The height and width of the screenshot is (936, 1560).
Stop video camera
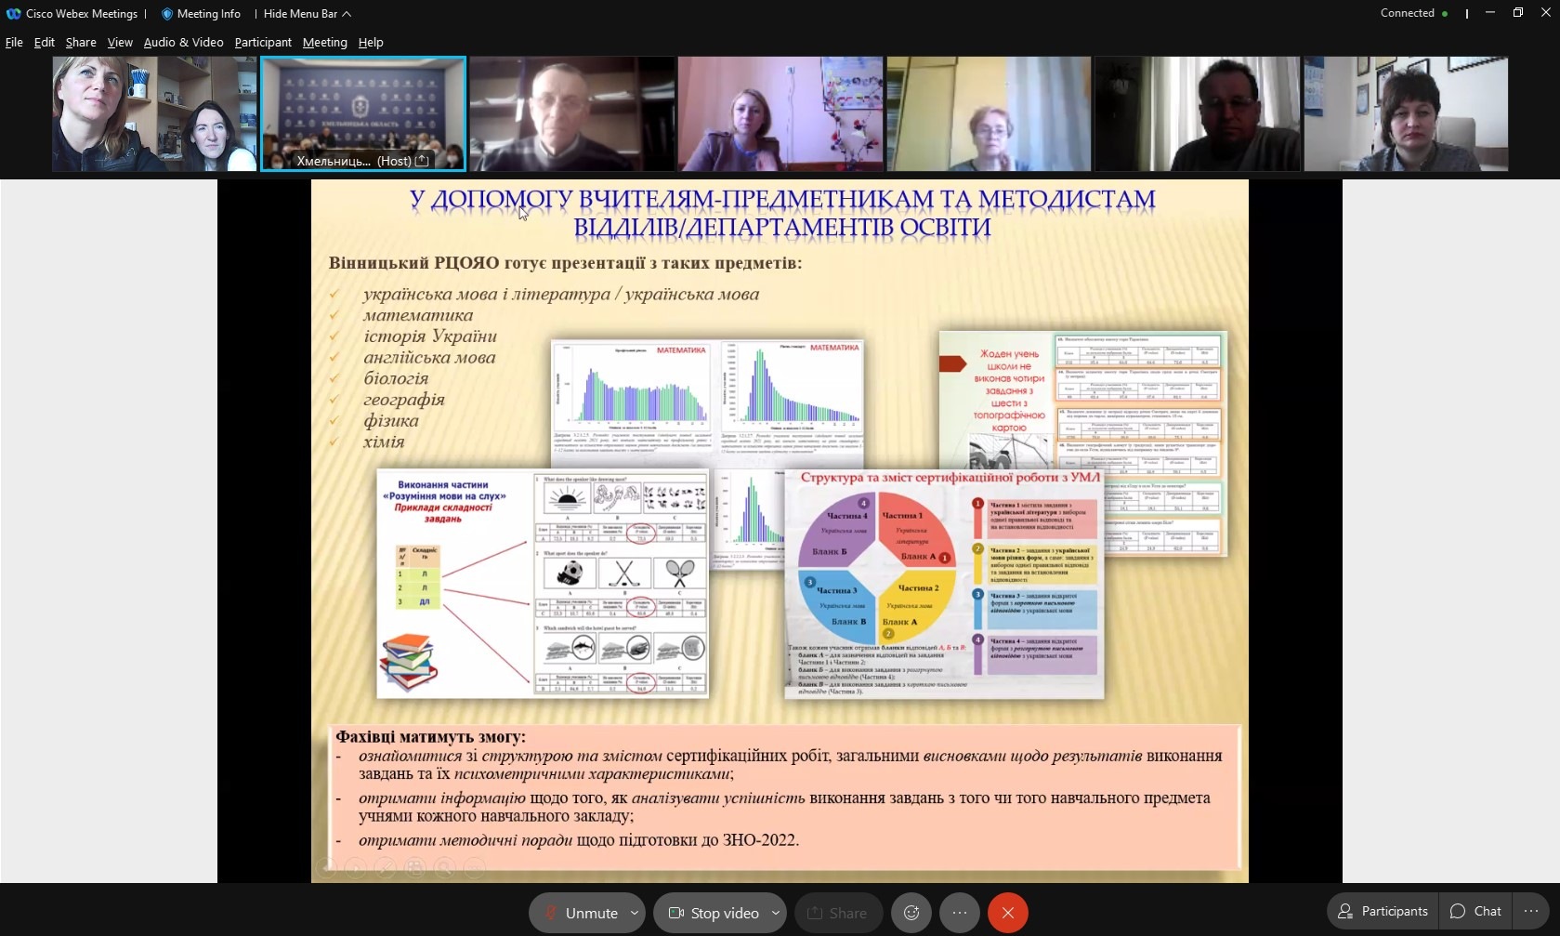pyautogui.click(x=714, y=913)
